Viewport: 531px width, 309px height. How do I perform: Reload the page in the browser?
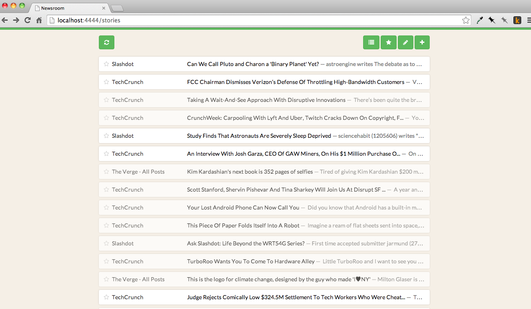tap(27, 20)
